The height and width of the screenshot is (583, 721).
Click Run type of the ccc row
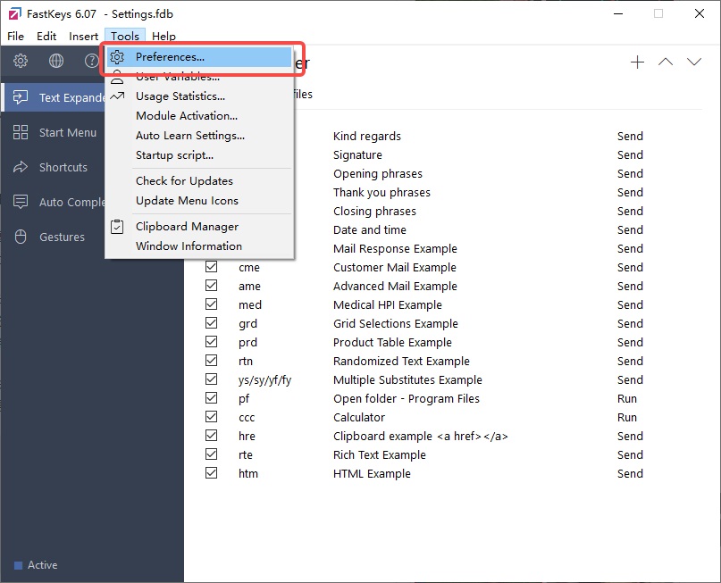[x=627, y=417]
